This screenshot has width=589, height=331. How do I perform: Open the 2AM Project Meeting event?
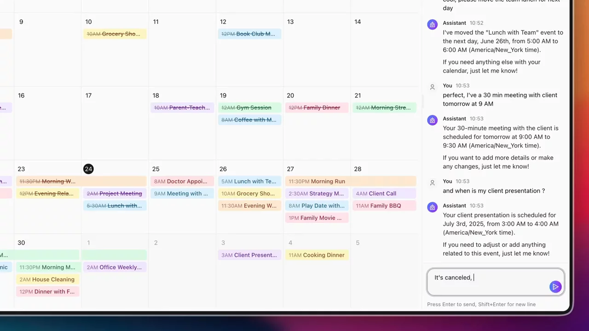coord(115,194)
